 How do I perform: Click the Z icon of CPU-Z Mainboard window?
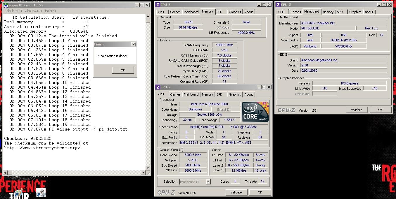coord(278,5)
